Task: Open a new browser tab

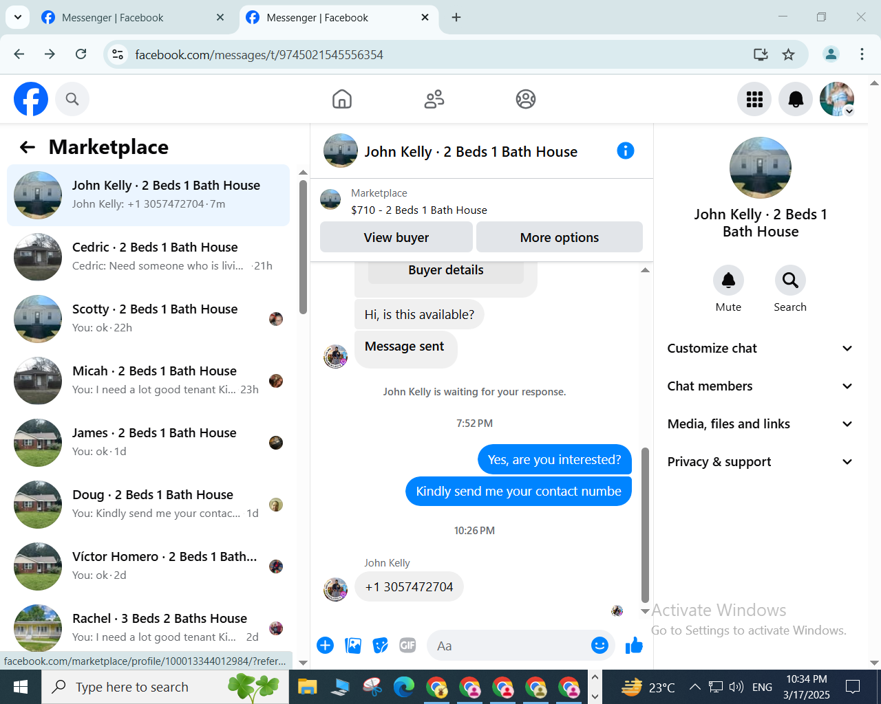Action: [456, 18]
